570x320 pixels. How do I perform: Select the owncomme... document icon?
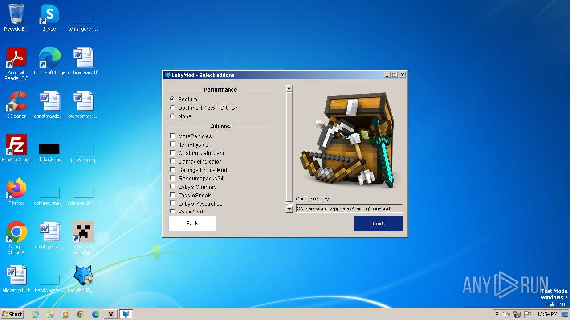83,105
